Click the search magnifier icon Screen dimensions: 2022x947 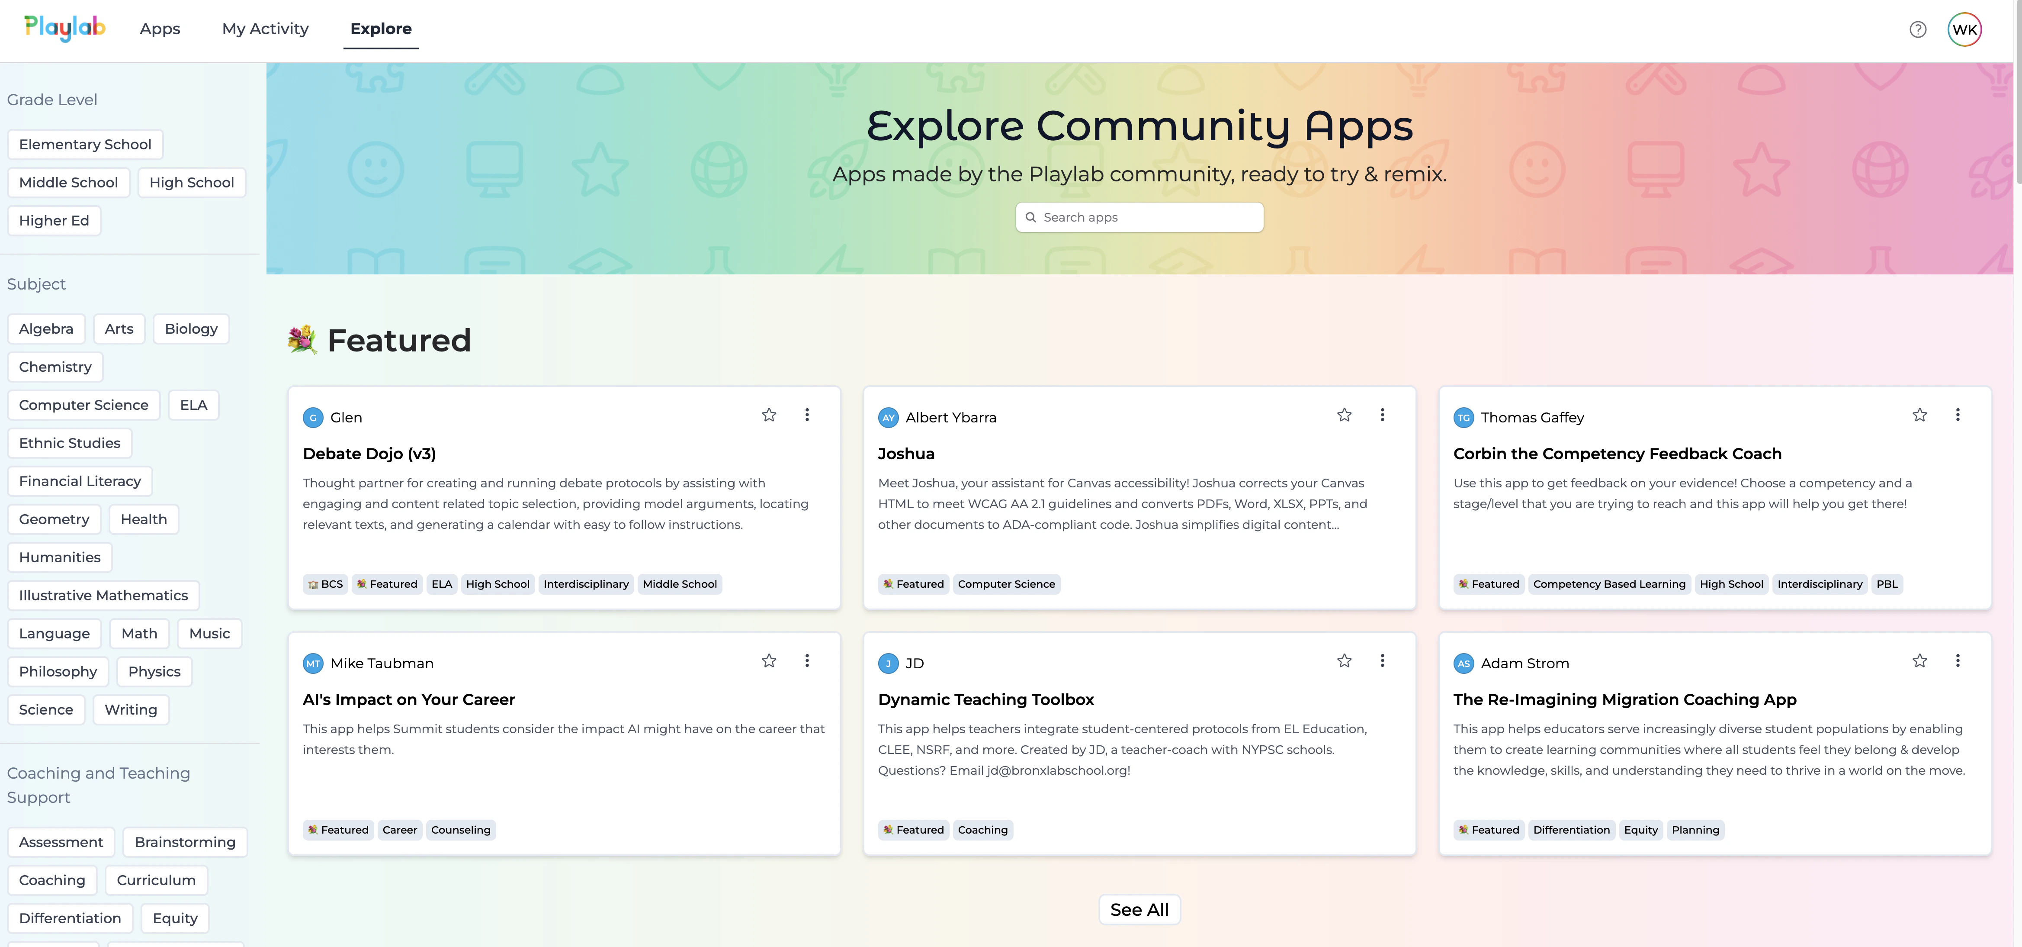pyautogui.click(x=1031, y=218)
